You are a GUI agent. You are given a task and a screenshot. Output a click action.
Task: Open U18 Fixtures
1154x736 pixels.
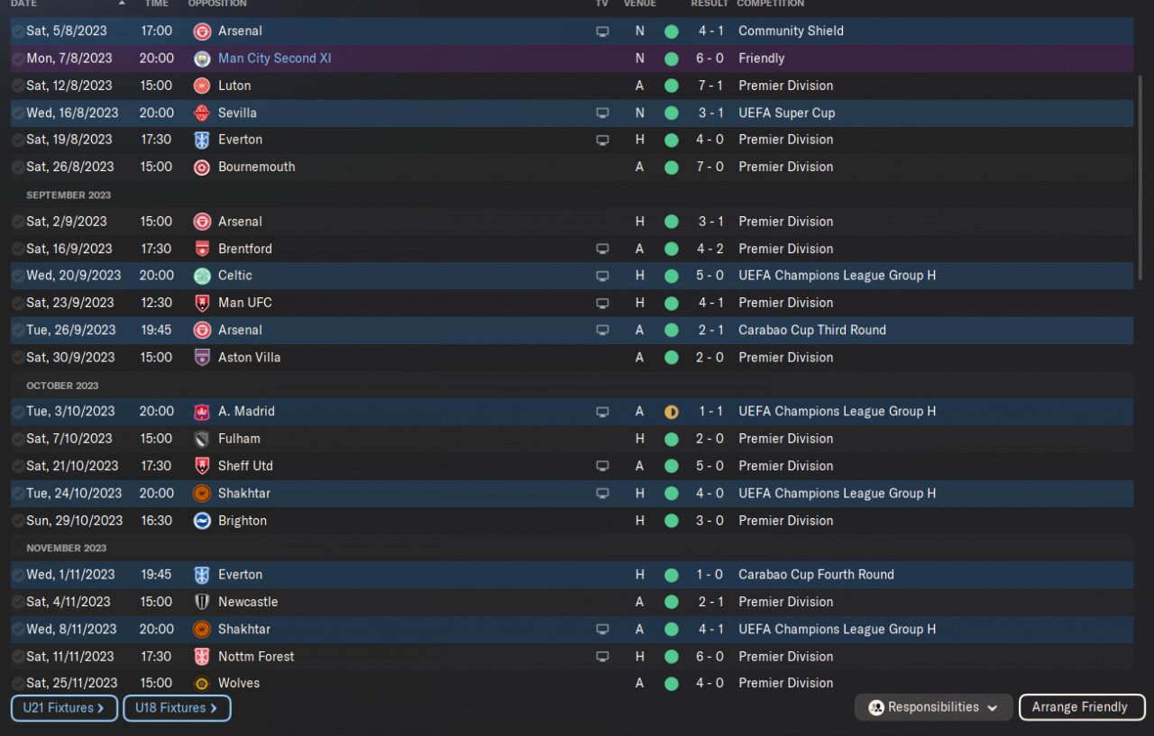[x=177, y=708]
